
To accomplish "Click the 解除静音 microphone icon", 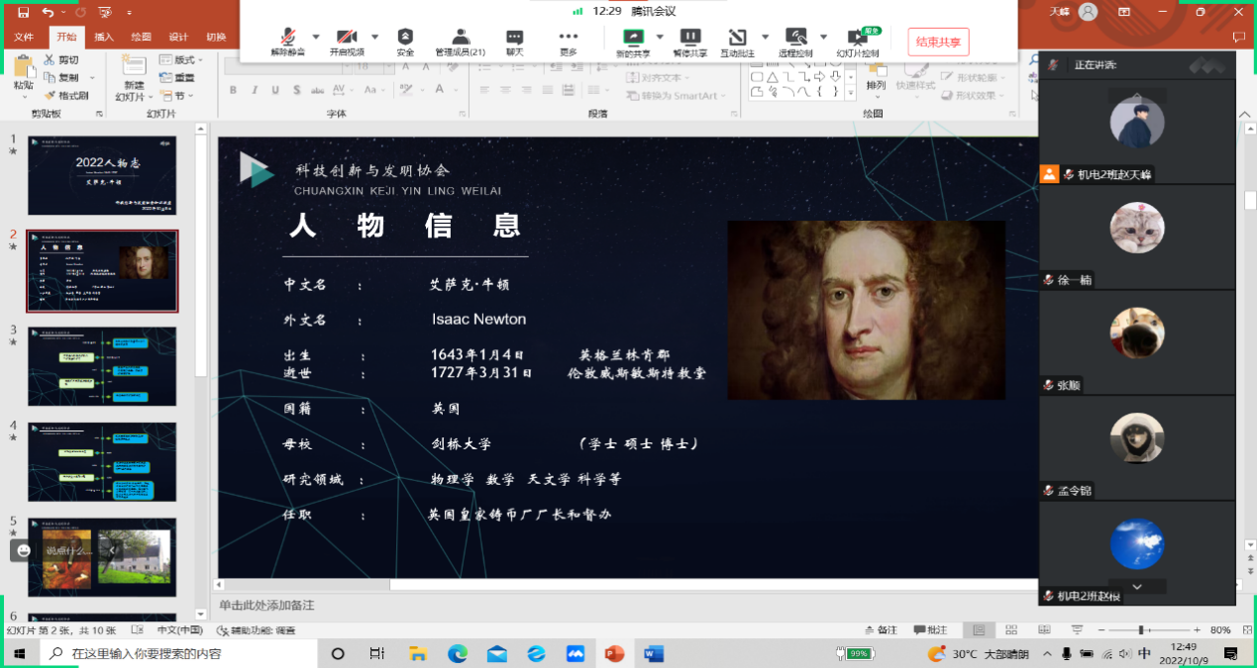I will point(288,37).
